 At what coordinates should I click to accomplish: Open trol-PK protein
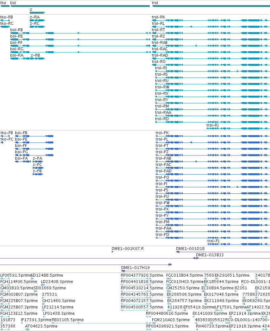coord(162,133)
